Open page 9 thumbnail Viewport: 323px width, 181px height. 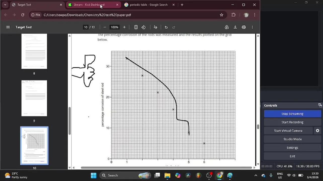pos(34,98)
